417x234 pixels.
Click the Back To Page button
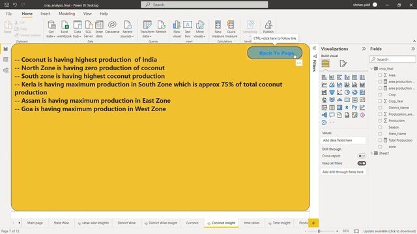pos(275,53)
